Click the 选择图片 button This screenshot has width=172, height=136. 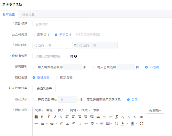point(155,111)
